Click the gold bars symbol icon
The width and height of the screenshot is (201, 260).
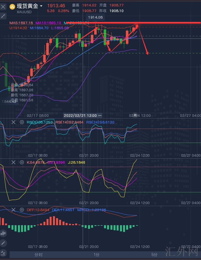(x=12, y=6)
